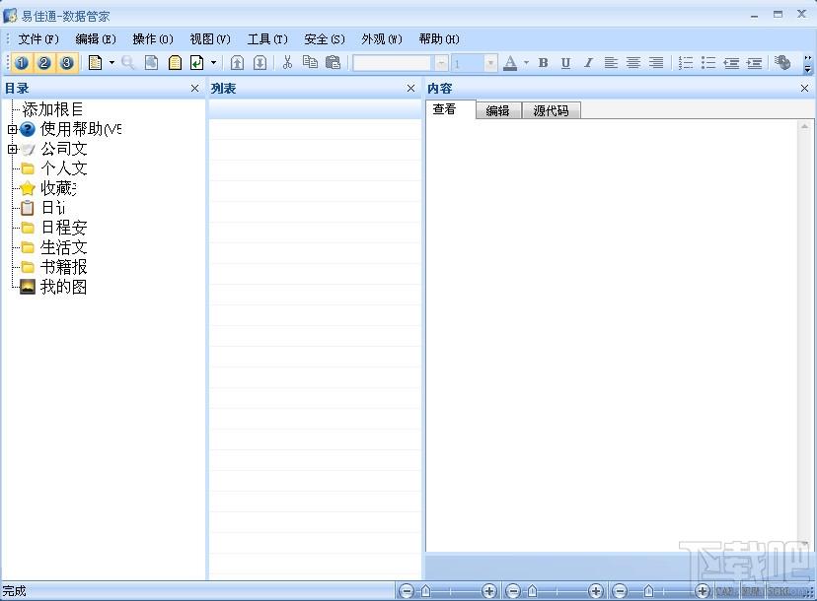Click the Italic formatting icon

pos(588,63)
